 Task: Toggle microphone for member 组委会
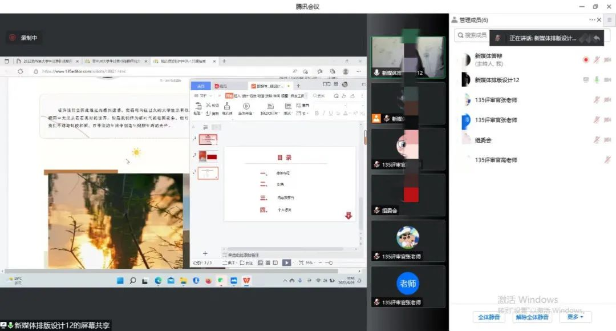tap(597, 140)
